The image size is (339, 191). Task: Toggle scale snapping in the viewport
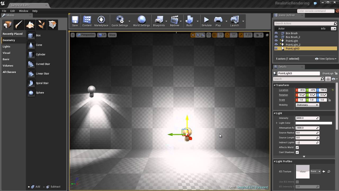[241, 35]
